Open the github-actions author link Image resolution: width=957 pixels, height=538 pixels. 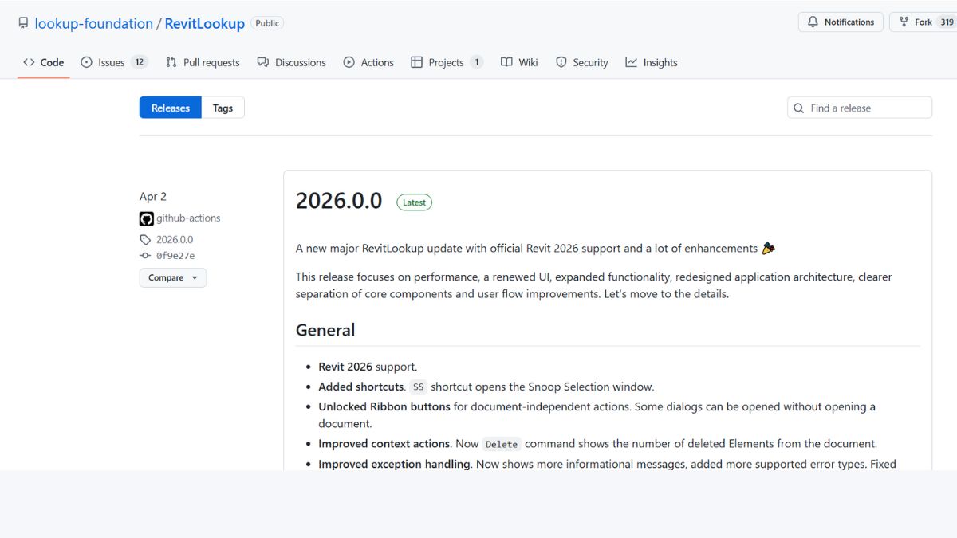[188, 218]
